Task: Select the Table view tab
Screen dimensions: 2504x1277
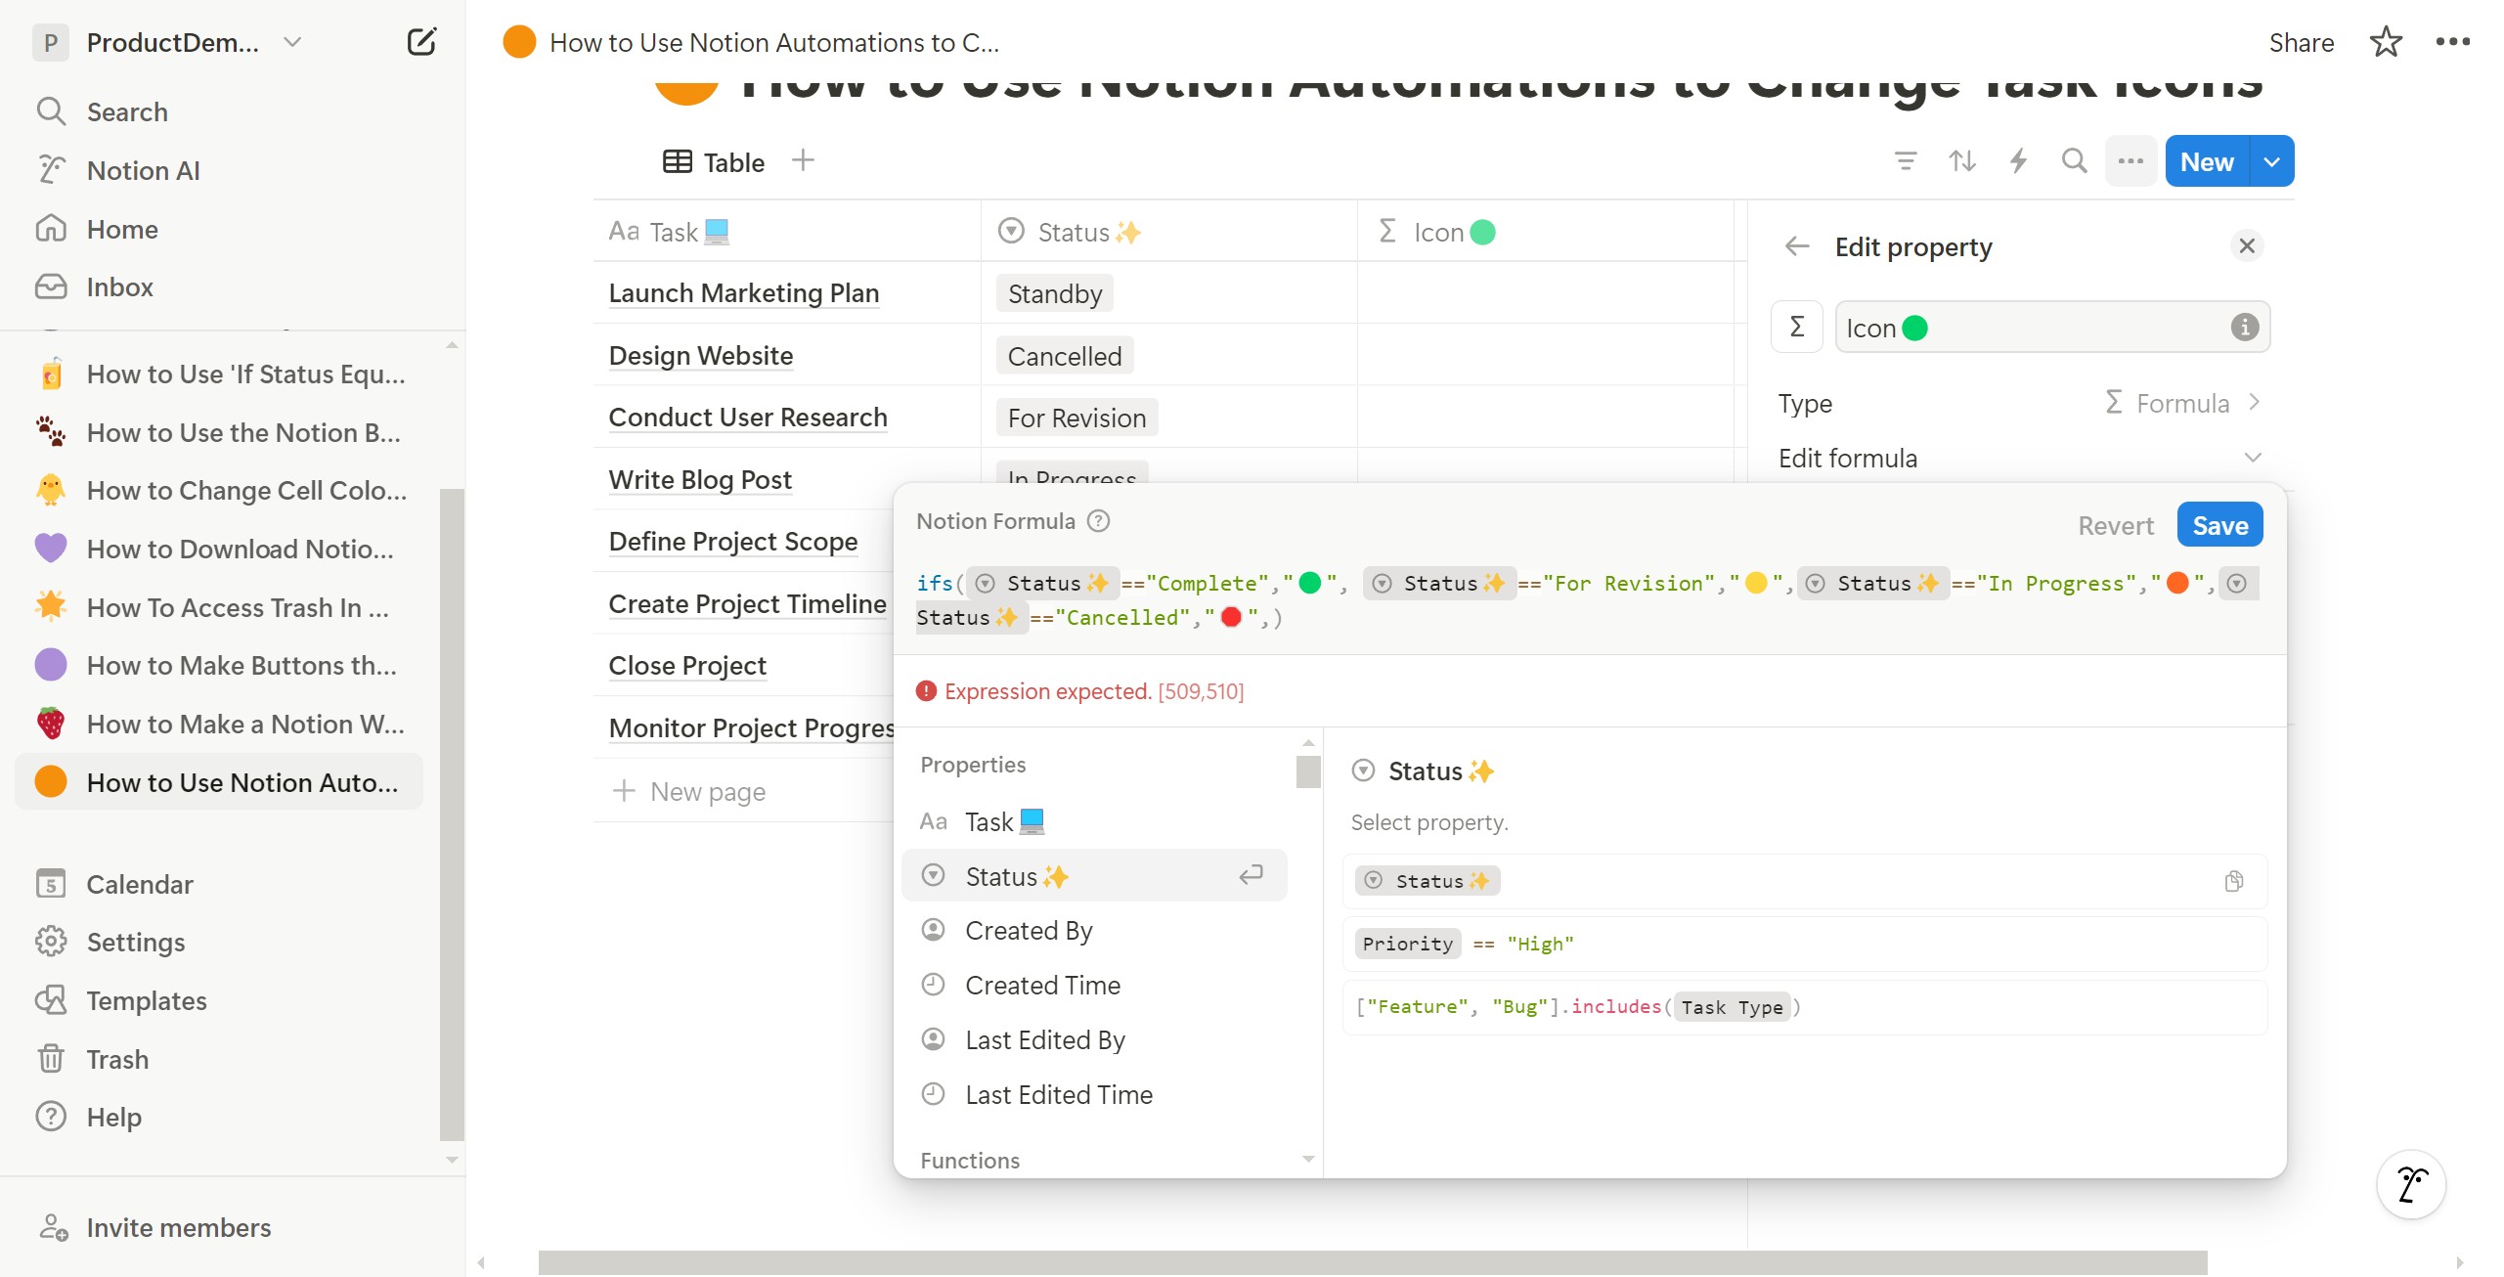Action: (714, 162)
